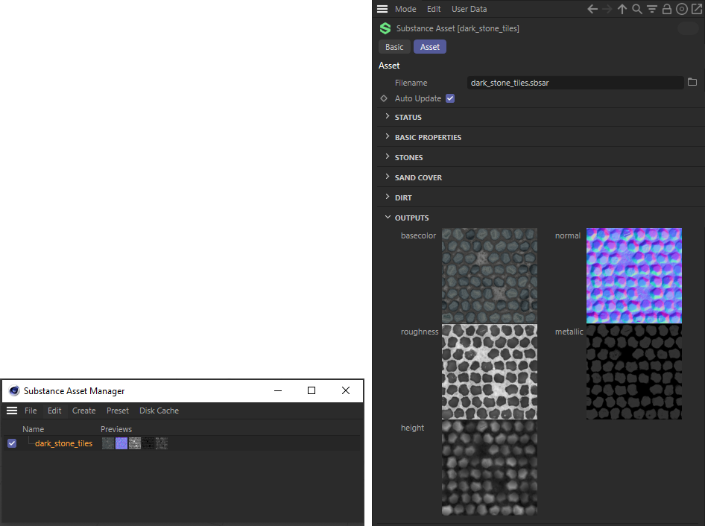Open the Mode menu
Viewport: 705px width, 526px height.
(405, 9)
